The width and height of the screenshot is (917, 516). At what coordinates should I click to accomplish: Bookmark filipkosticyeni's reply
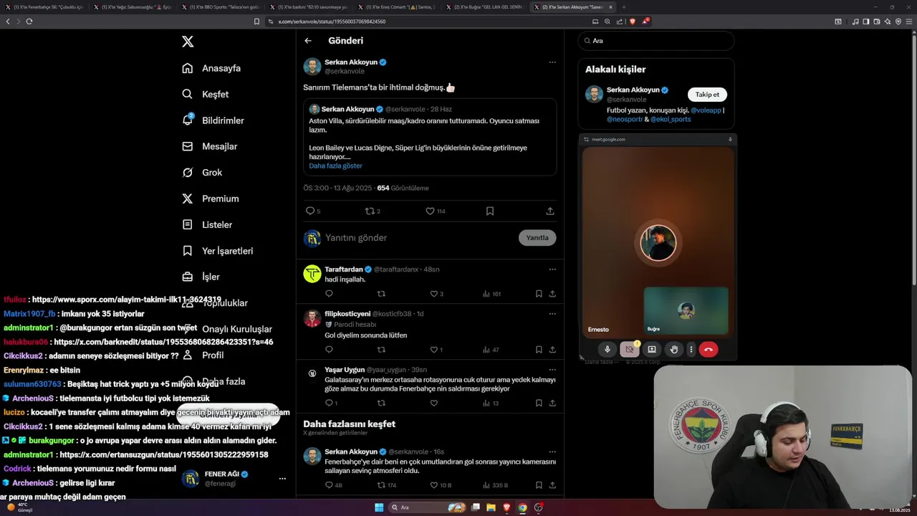point(539,350)
